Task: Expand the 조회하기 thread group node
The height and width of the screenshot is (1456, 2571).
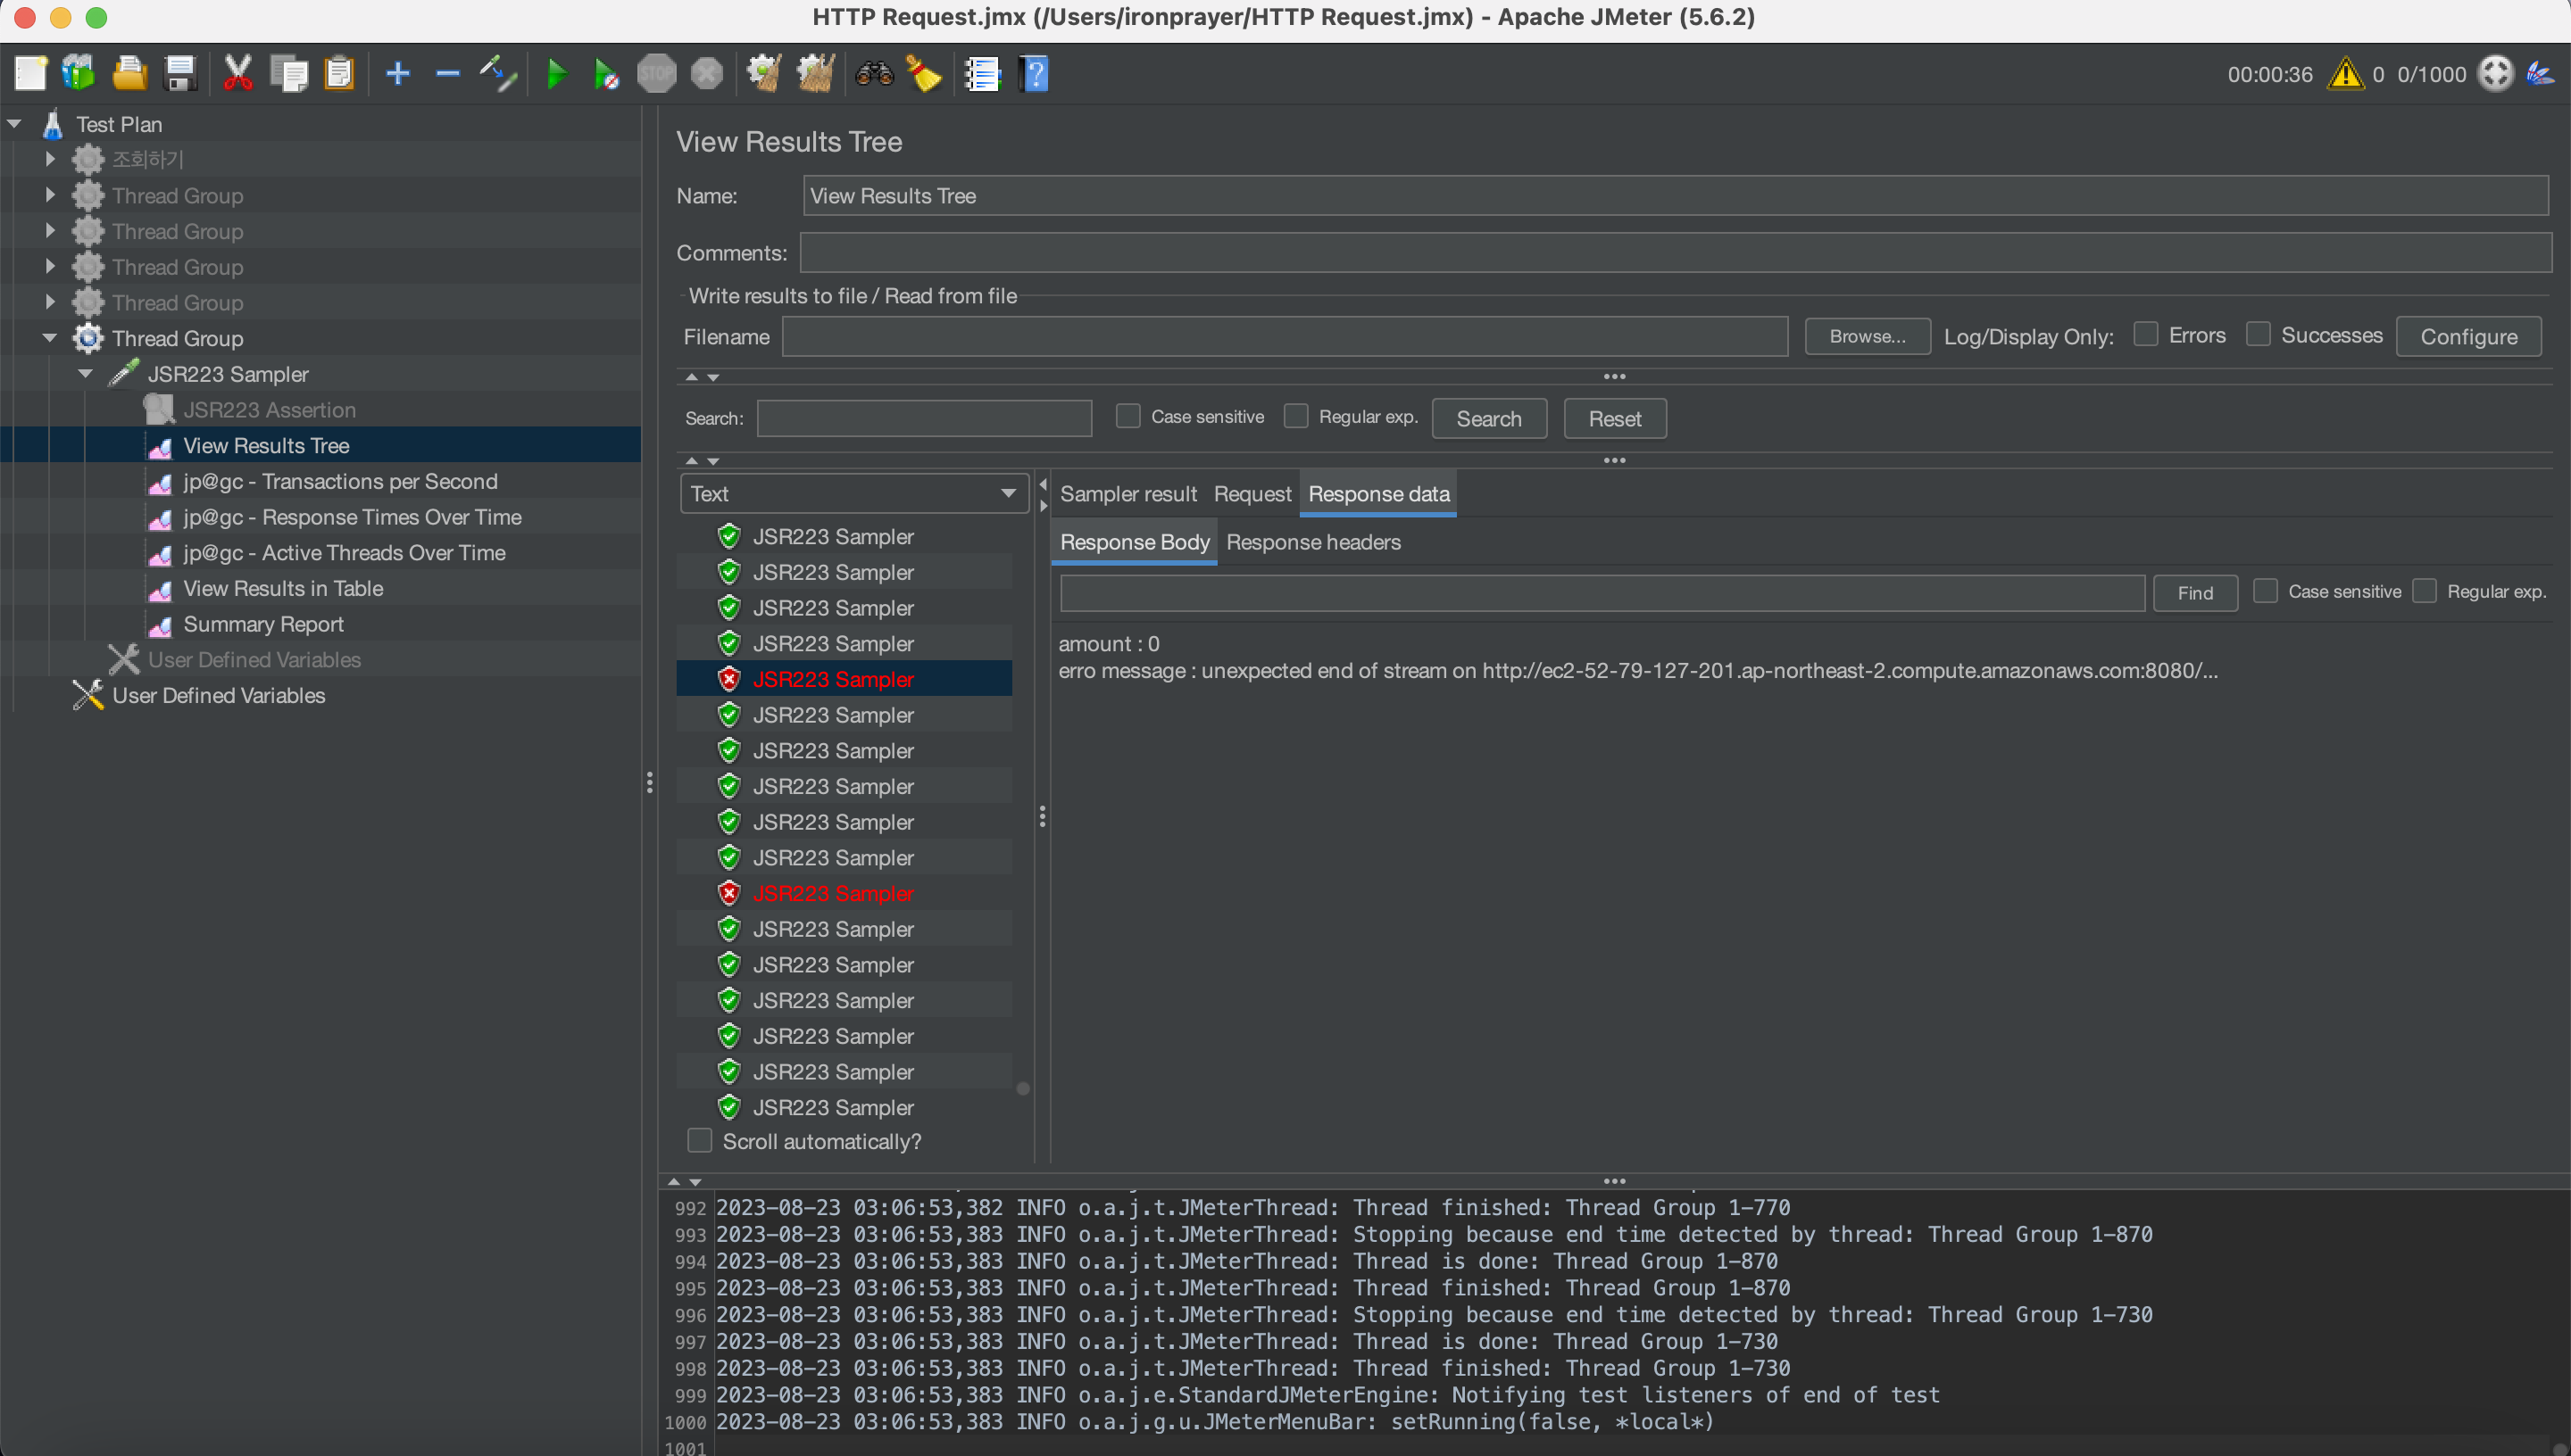Action: click(50, 159)
